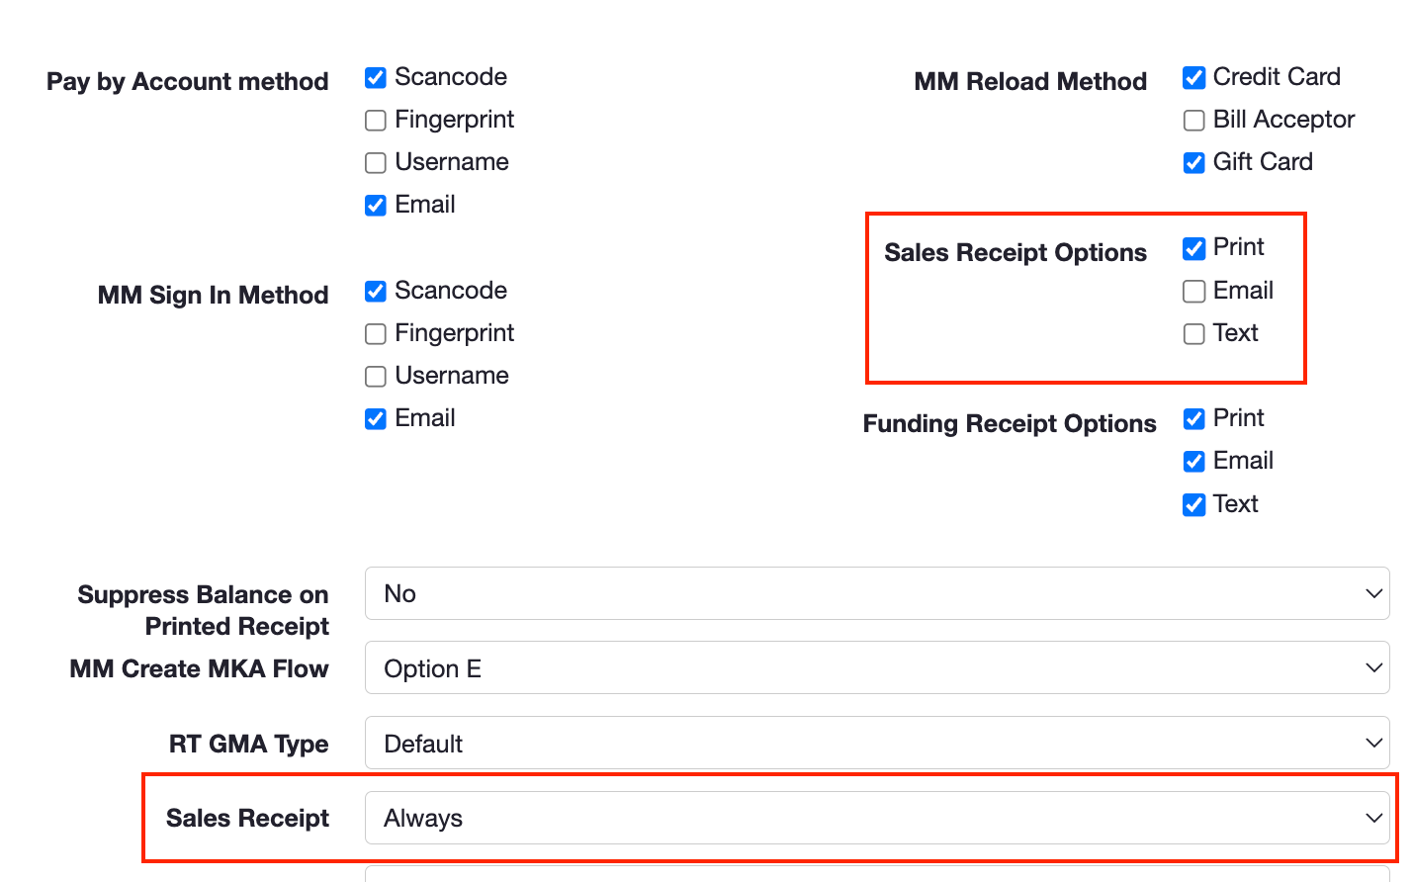Enable Text in Sales Receipt Options
1412x882 pixels.
tap(1194, 334)
